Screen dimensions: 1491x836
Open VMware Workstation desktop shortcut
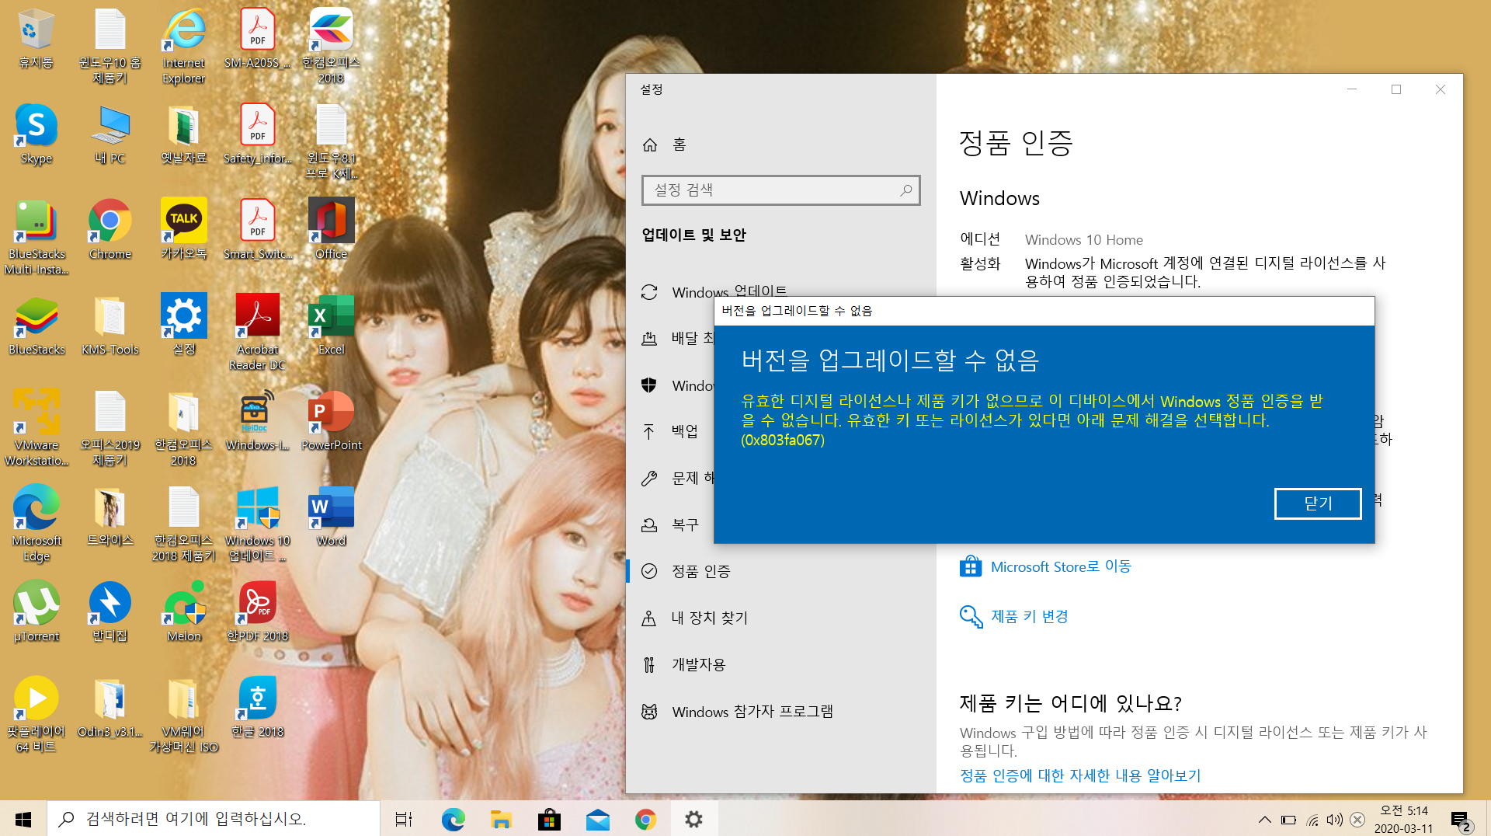coord(36,428)
